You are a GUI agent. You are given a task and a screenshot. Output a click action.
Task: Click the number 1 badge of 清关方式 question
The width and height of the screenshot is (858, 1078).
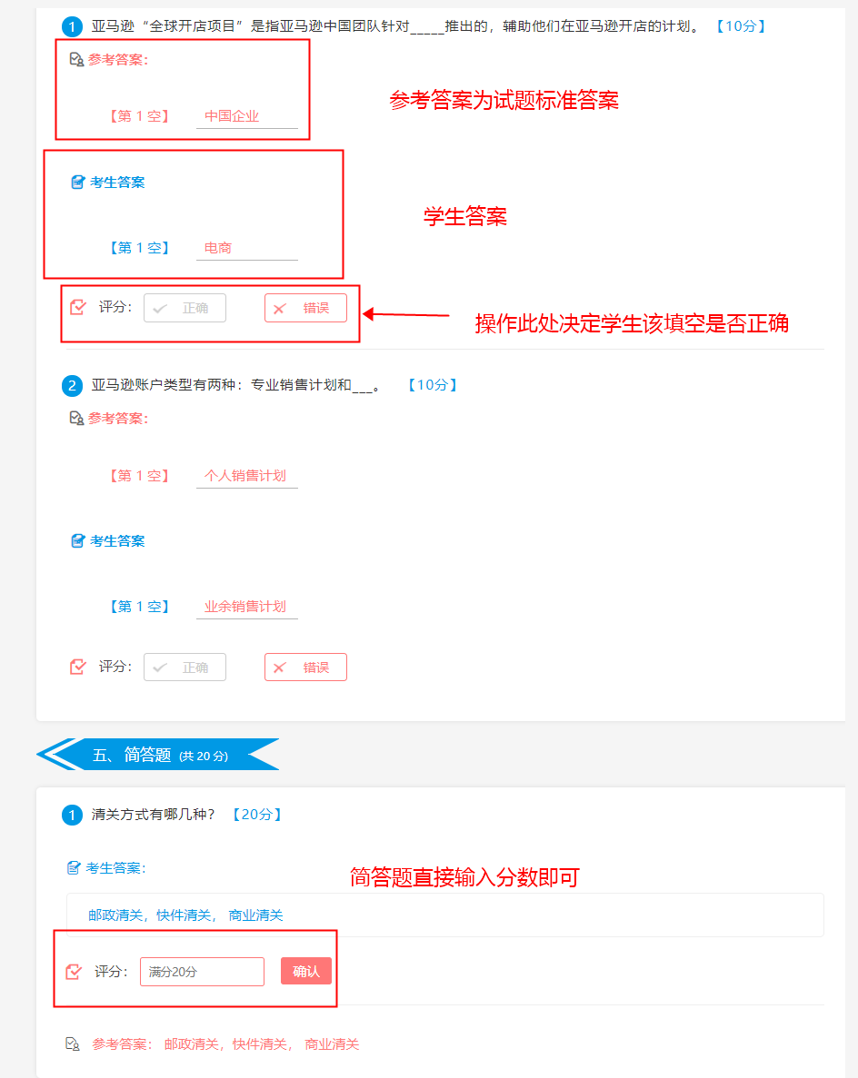(72, 816)
